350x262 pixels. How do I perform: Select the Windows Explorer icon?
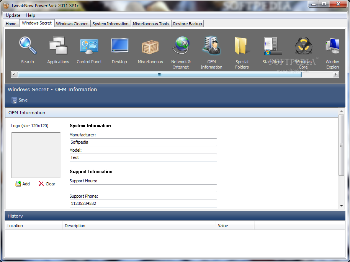[x=332, y=46]
